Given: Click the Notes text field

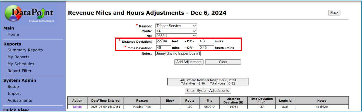Looking at the screenshot, I should [178, 53].
